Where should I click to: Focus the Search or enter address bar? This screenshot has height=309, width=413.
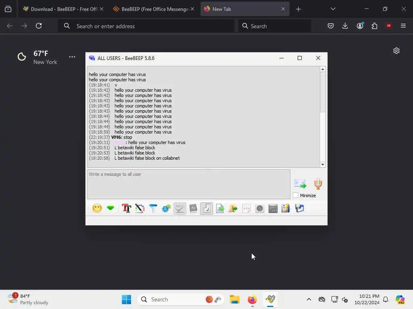(146, 26)
